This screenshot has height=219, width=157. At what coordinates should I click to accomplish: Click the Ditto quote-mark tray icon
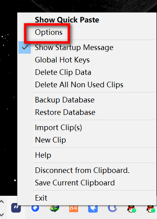click(16, 208)
